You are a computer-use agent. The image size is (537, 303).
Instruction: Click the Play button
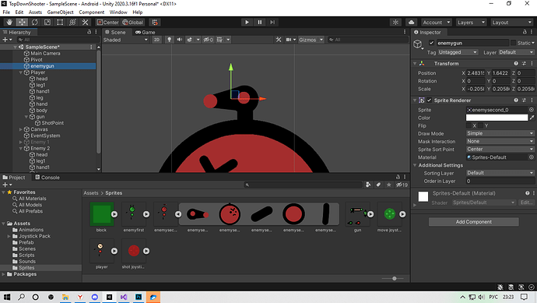(247, 23)
